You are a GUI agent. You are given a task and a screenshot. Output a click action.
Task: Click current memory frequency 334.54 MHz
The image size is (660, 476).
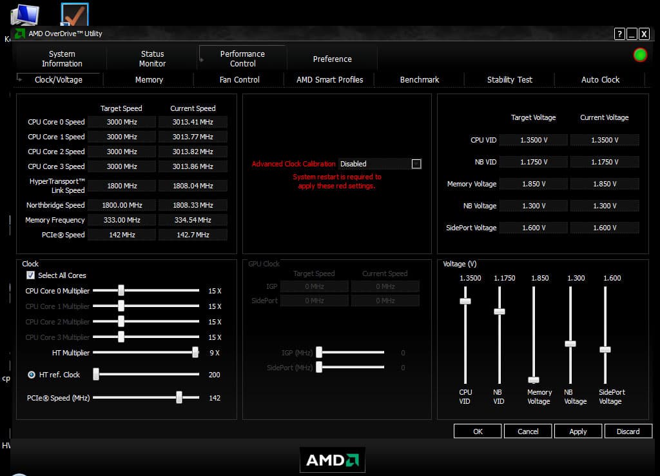point(193,220)
